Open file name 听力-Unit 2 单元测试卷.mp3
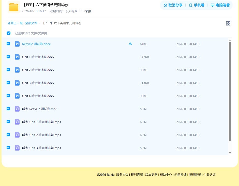Screen dimensions: 239x186 coord(41,135)
